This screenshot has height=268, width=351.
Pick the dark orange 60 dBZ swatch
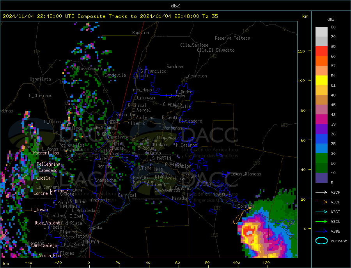click(321, 61)
